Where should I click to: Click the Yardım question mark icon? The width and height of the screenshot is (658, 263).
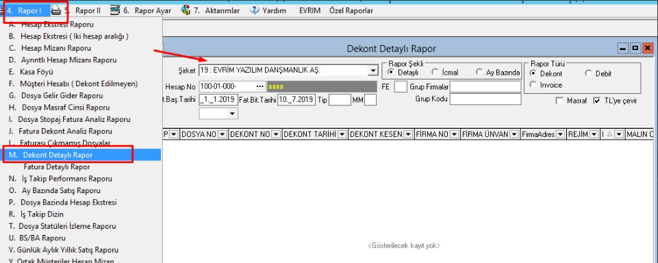[x=254, y=10]
